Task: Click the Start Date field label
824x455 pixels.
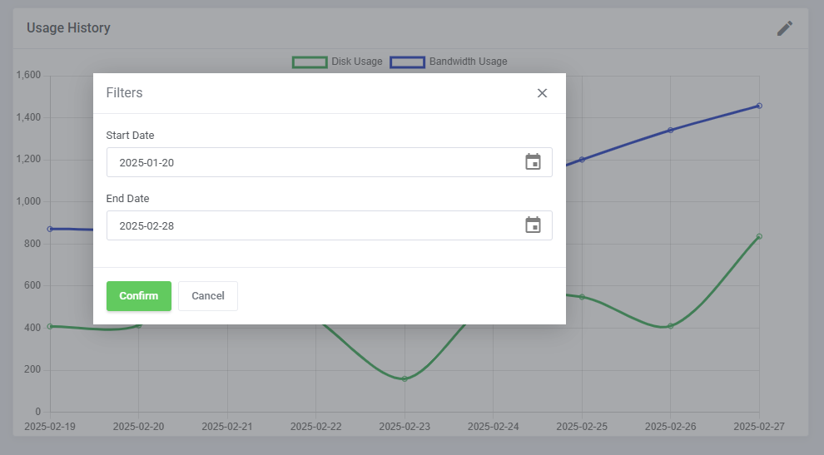Action: point(130,135)
